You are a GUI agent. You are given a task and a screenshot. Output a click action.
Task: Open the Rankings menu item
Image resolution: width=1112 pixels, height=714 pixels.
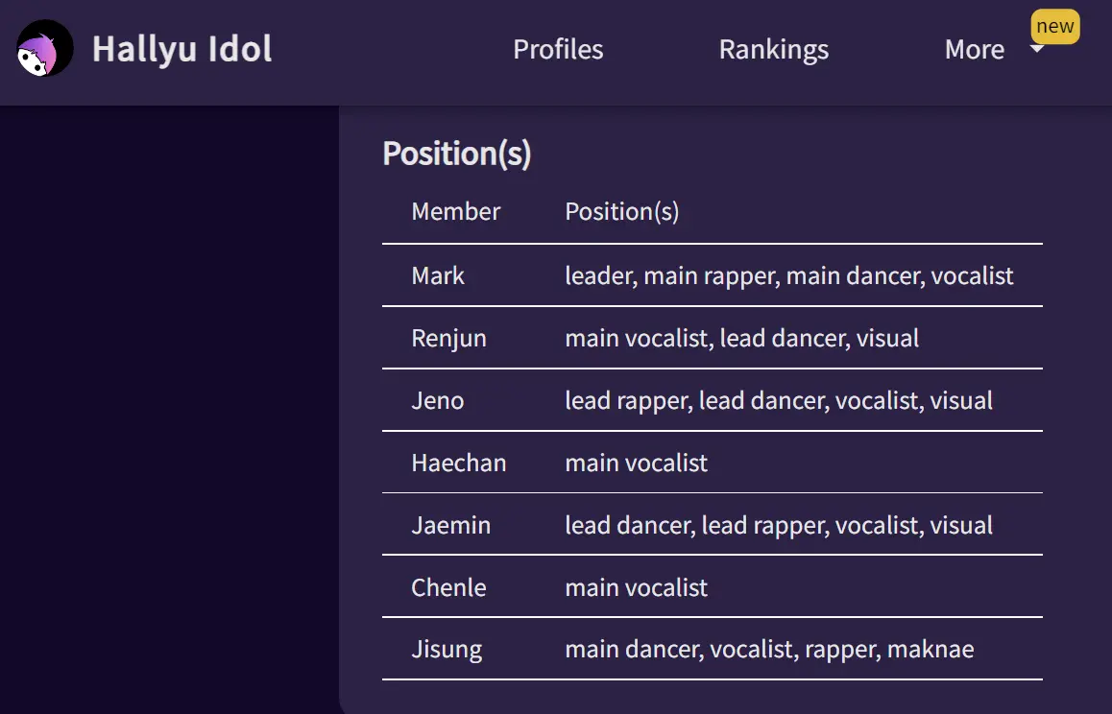(x=774, y=50)
